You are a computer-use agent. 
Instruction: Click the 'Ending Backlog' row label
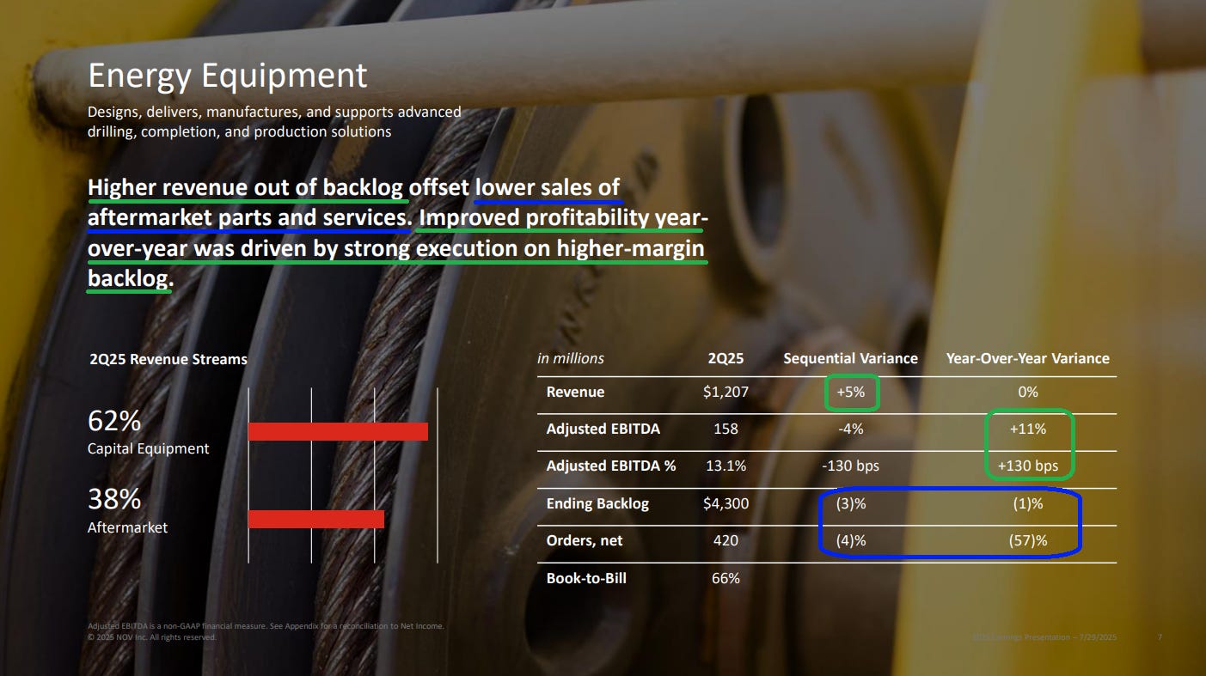[x=597, y=503]
